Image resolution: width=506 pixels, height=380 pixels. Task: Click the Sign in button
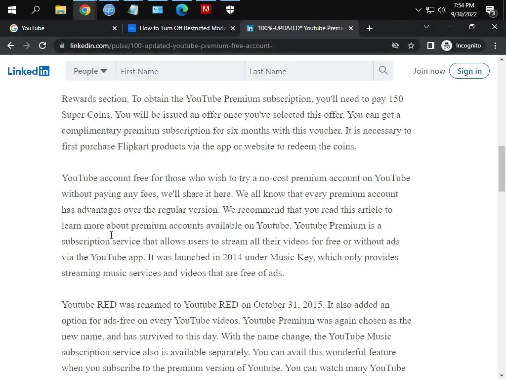tap(469, 71)
